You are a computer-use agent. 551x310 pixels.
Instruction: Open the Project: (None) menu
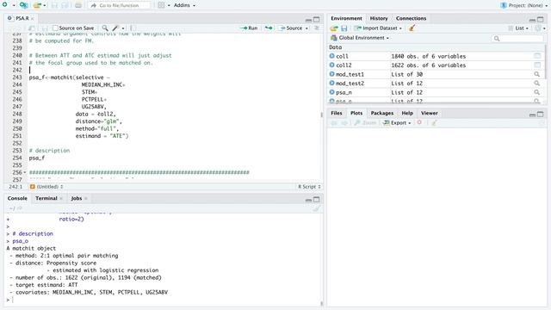click(523, 5)
